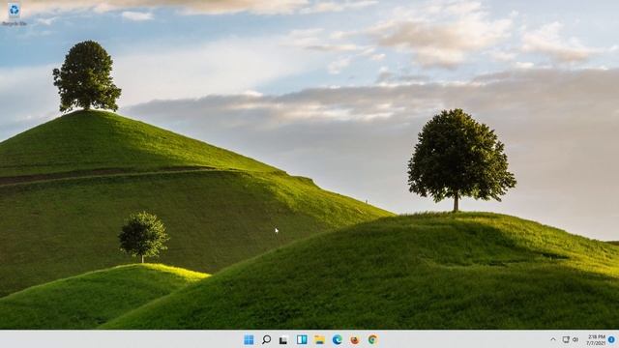
Task: Click the volume speaker tray icon
Action: coord(575,339)
